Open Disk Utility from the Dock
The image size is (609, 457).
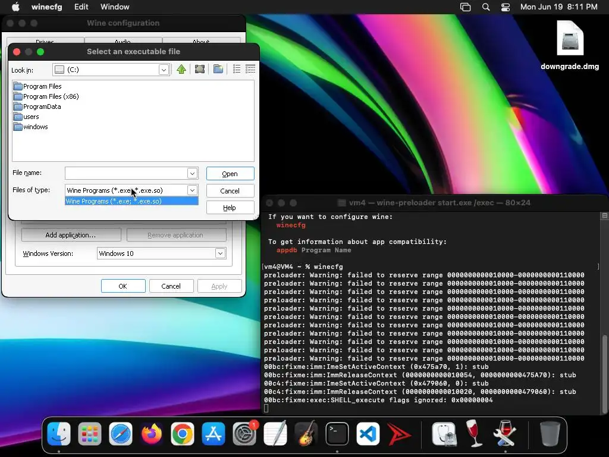444,434
